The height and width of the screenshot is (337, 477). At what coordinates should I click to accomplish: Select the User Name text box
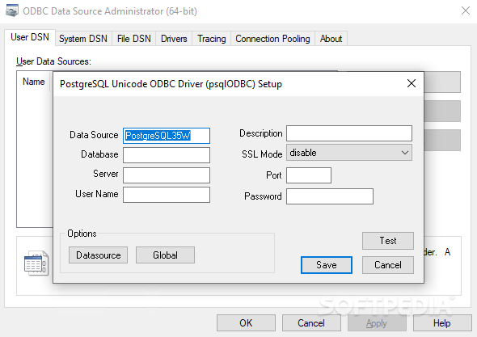pyautogui.click(x=167, y=195)
